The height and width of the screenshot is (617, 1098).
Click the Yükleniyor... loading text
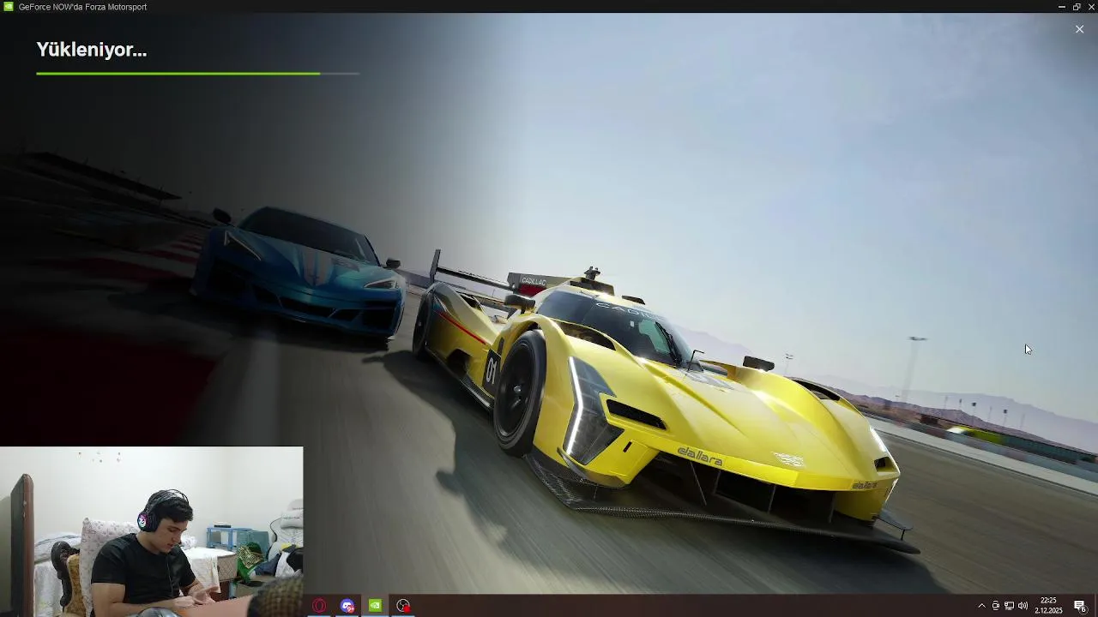92,50
